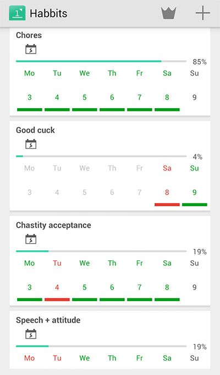Toggle Sunday 9 in Chores

(x=195, y=98)
